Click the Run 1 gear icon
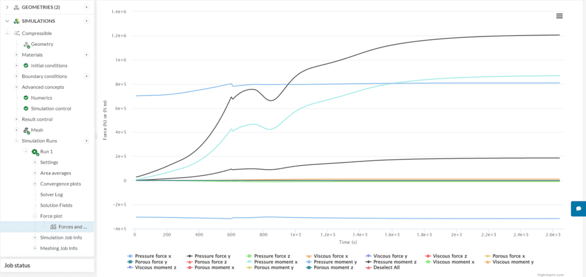 (x=35, y=152)
